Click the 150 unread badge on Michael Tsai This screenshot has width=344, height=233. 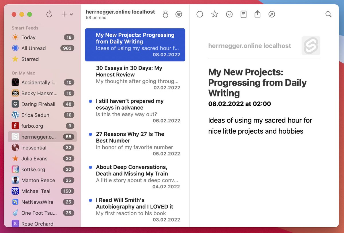(x=67, y=191)
